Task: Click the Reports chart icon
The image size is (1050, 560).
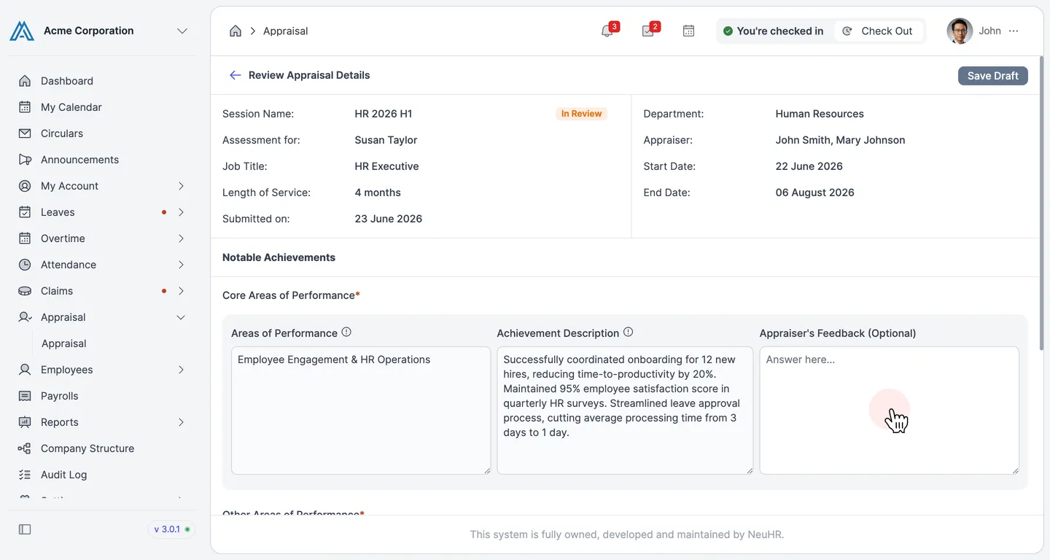Action: [25, 422]
